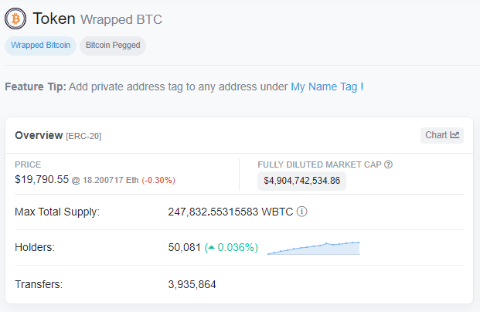Open the My Name Tag link
The height and width of the screenshot is (312, 480).
point(324,86)
